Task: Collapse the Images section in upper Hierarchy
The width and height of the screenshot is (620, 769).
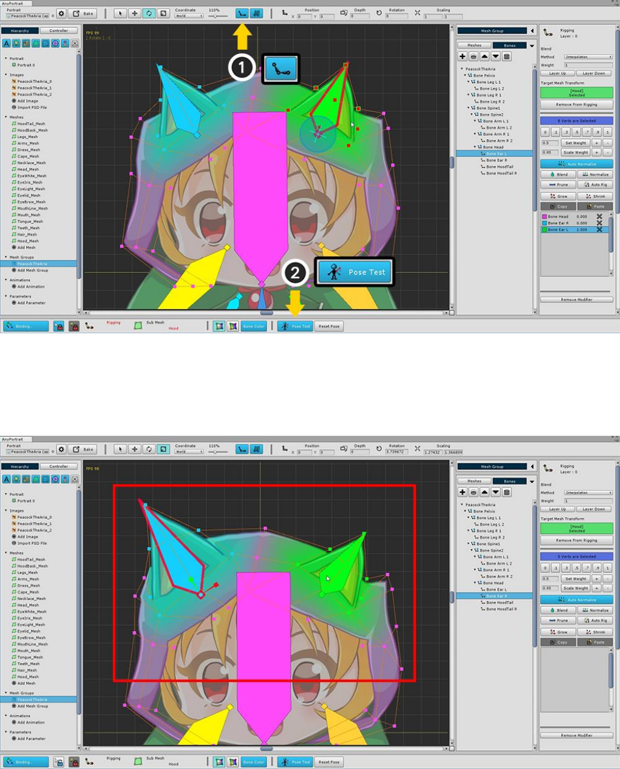Action: (6, 75)
